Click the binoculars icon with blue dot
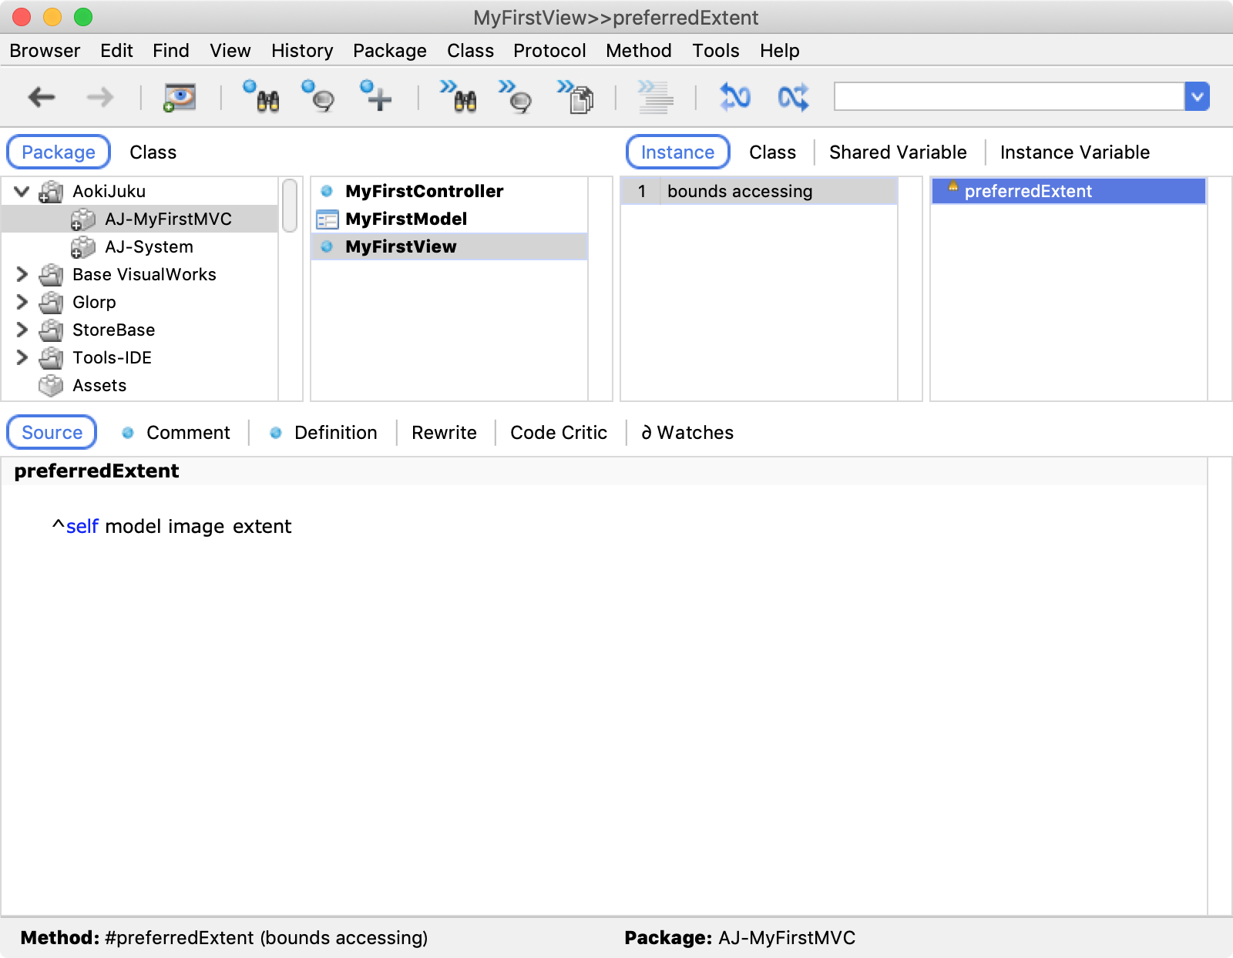Viewport: 1233px width, 958px height. click(x=262, y=97)
